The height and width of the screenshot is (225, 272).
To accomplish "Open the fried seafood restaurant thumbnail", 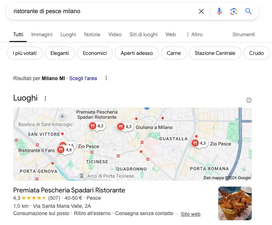I will (235, 203).
